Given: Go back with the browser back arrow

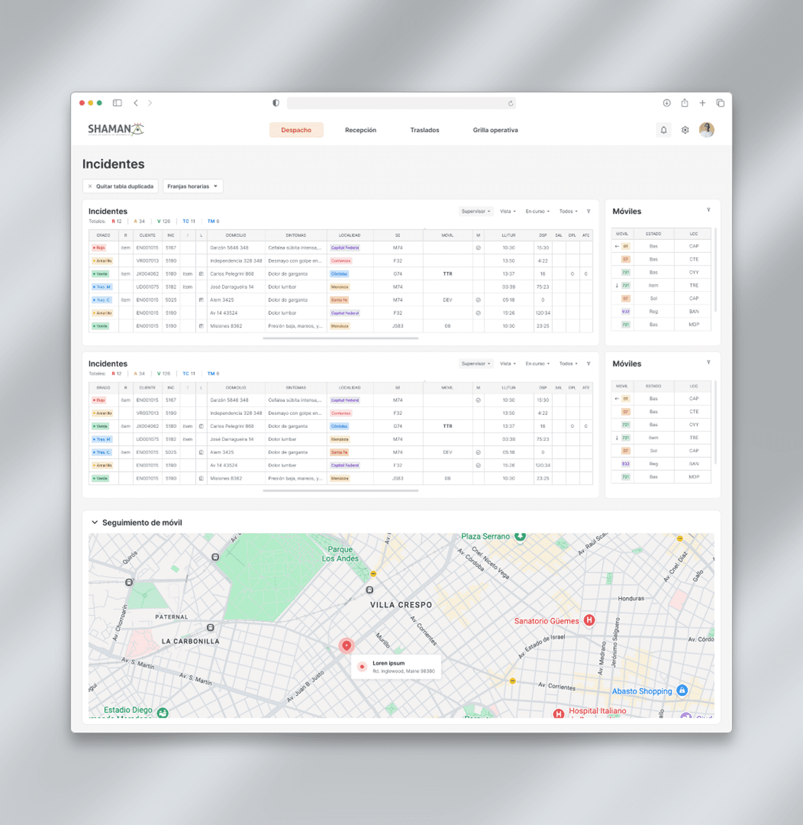Looking at the screenshot, I should [136, 103].
